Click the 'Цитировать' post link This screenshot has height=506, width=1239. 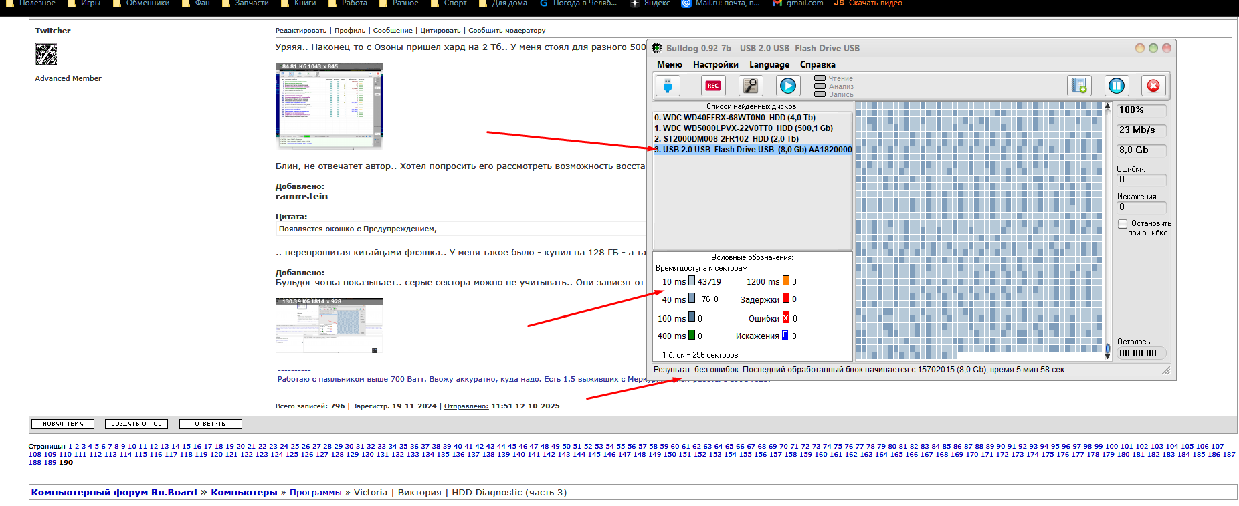pyautogui.click(x=440, y=31)
